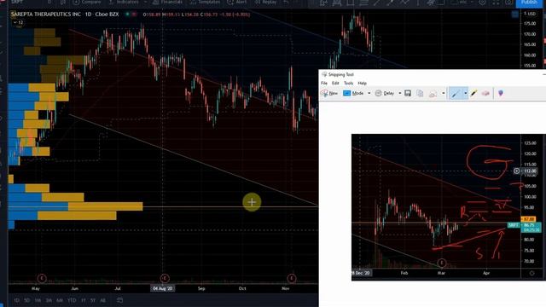Open the Tools menu in Snipping Tool

tap(349, 84)
